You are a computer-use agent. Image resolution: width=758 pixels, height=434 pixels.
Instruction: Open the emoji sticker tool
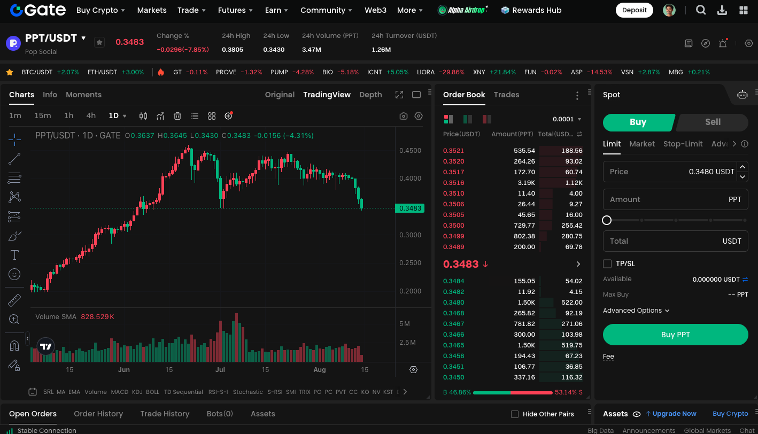point(14,274)
